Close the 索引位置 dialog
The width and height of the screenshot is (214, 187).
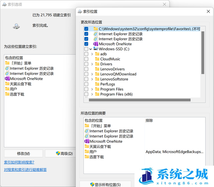[208, 12]
